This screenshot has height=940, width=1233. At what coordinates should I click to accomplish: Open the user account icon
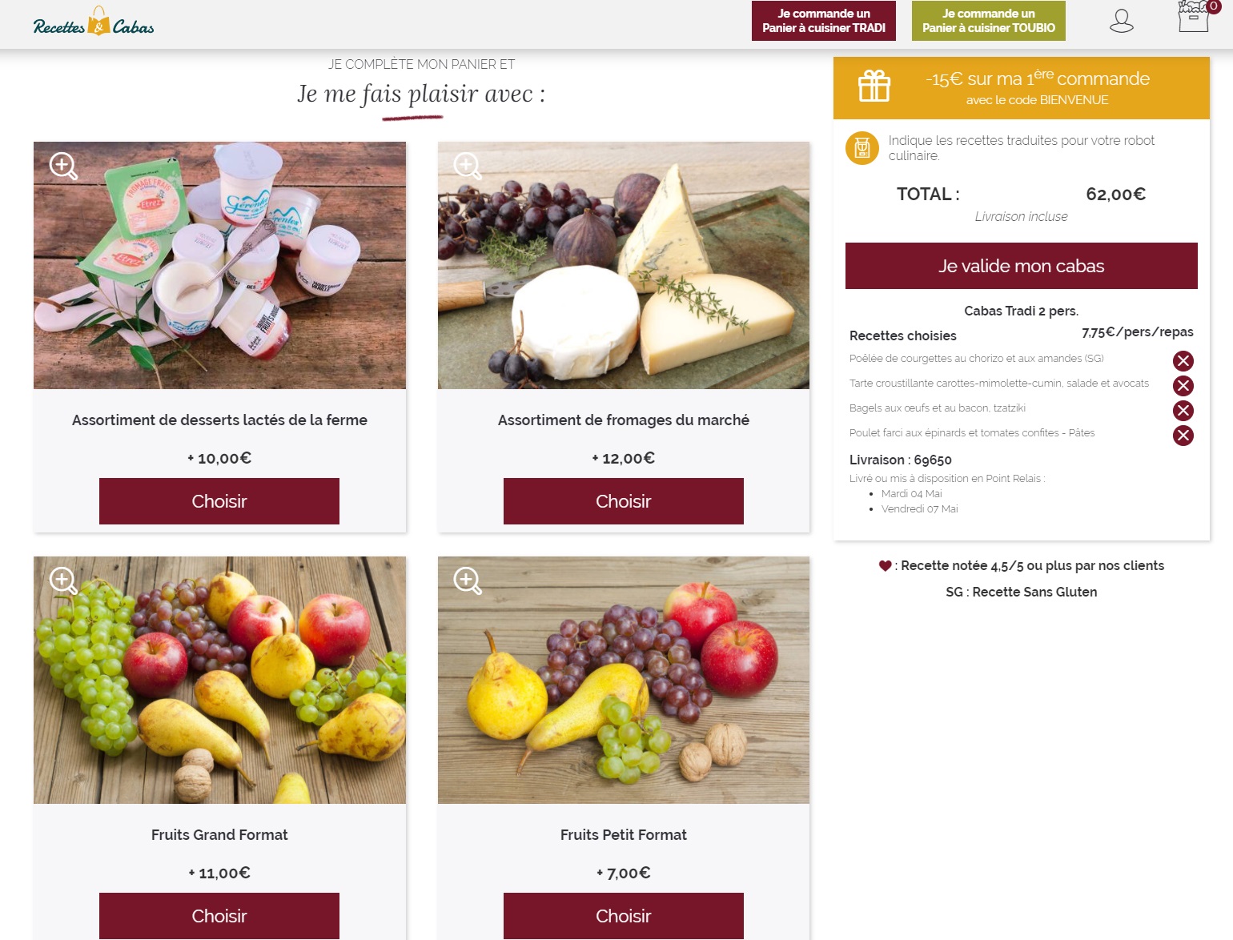click(x=1121, y=21)
